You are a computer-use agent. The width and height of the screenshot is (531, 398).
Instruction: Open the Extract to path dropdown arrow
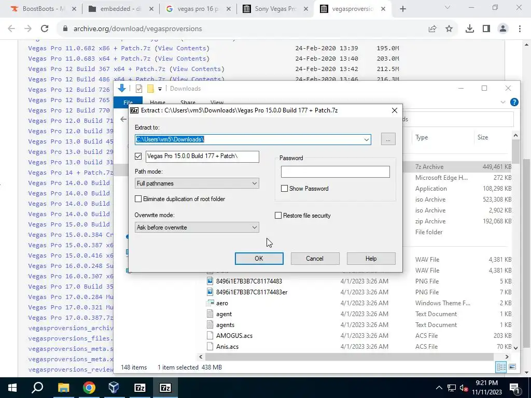click(x=367, y=139)
